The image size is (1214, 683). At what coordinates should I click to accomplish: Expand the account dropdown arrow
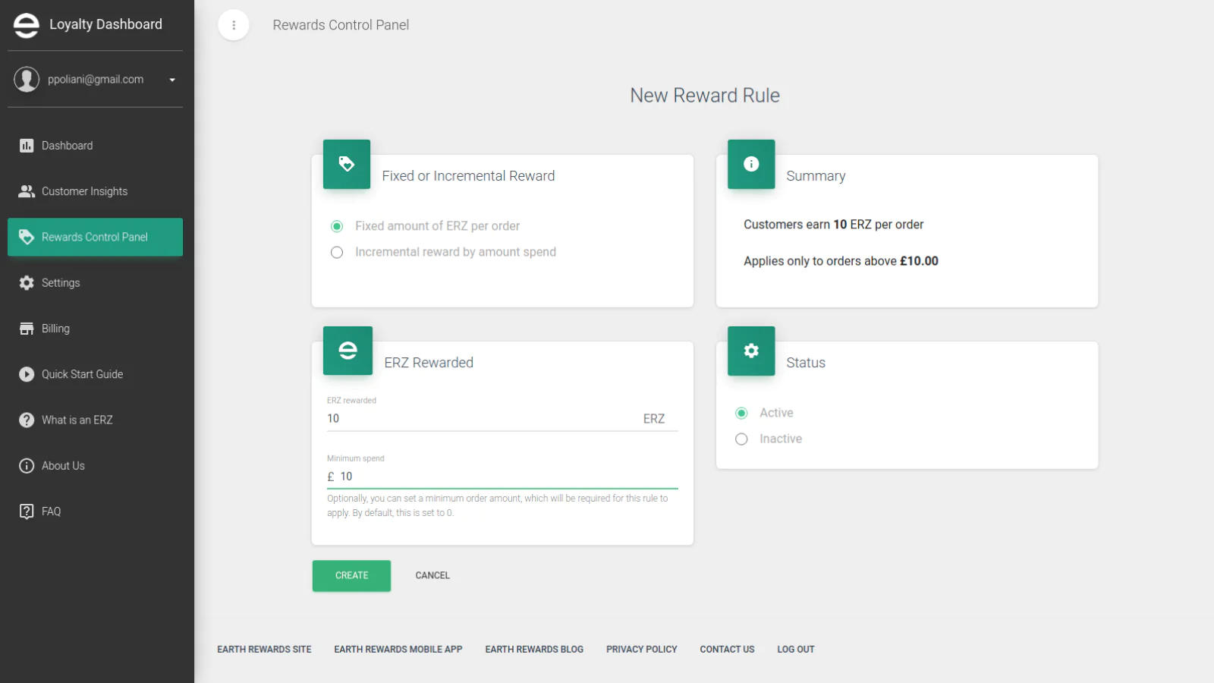(172, 80)
